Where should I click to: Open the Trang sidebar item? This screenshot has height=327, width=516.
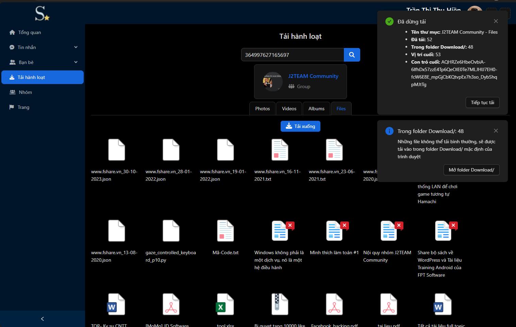43,107
